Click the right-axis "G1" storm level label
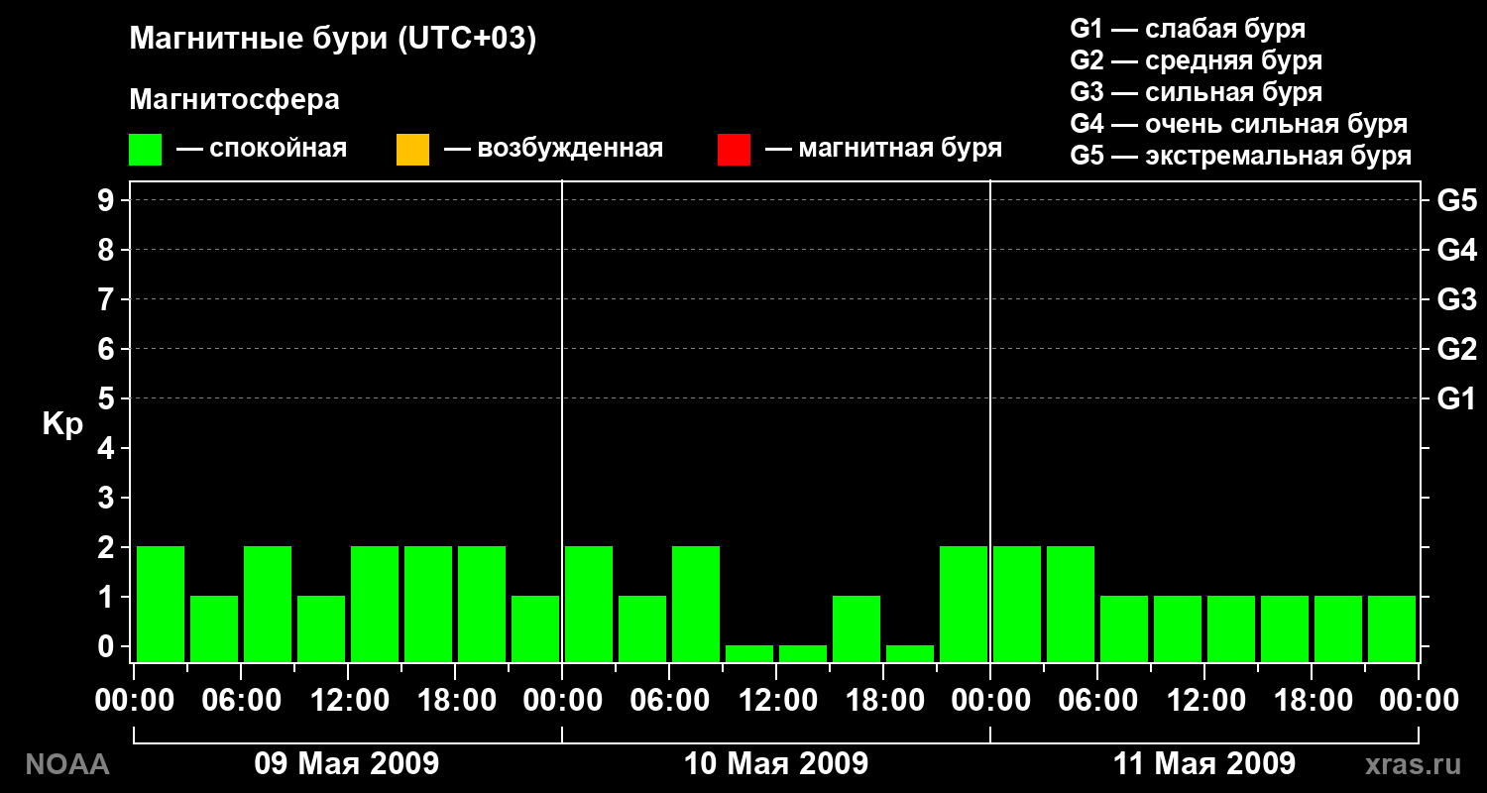The height and width of the screenshot is (793, 1487). pyautogui.click(x=1456, y=398)
